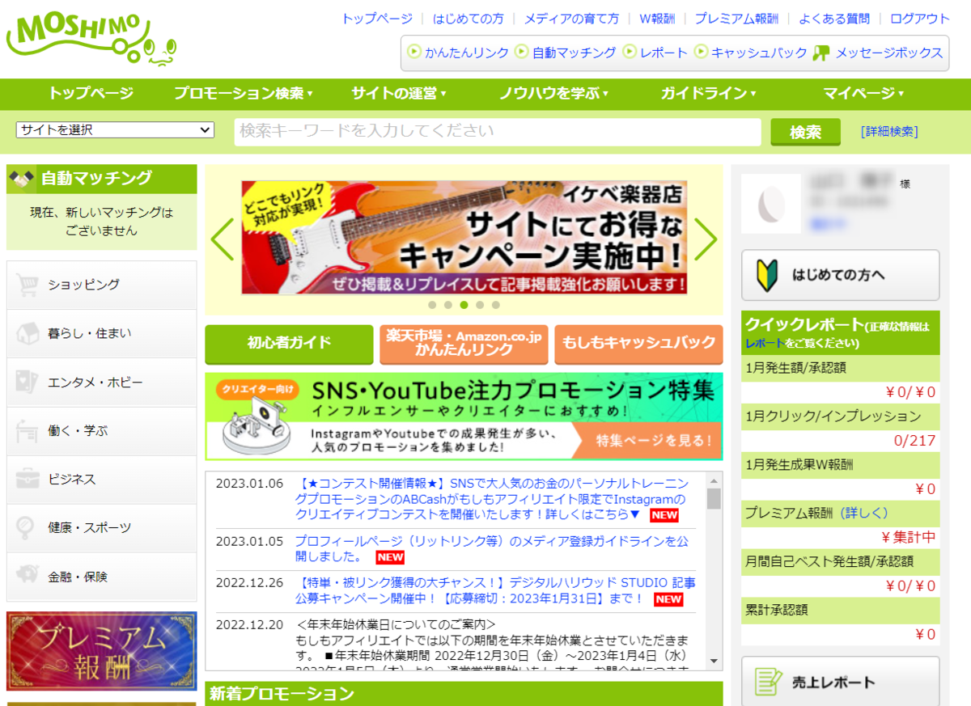
Task: Click the レポート play icon
Action: click(x=630, y=52)
